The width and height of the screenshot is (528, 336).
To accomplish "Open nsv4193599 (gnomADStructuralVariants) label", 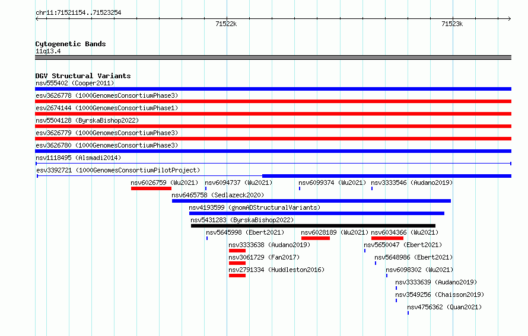I will click(x=255, y=207).
